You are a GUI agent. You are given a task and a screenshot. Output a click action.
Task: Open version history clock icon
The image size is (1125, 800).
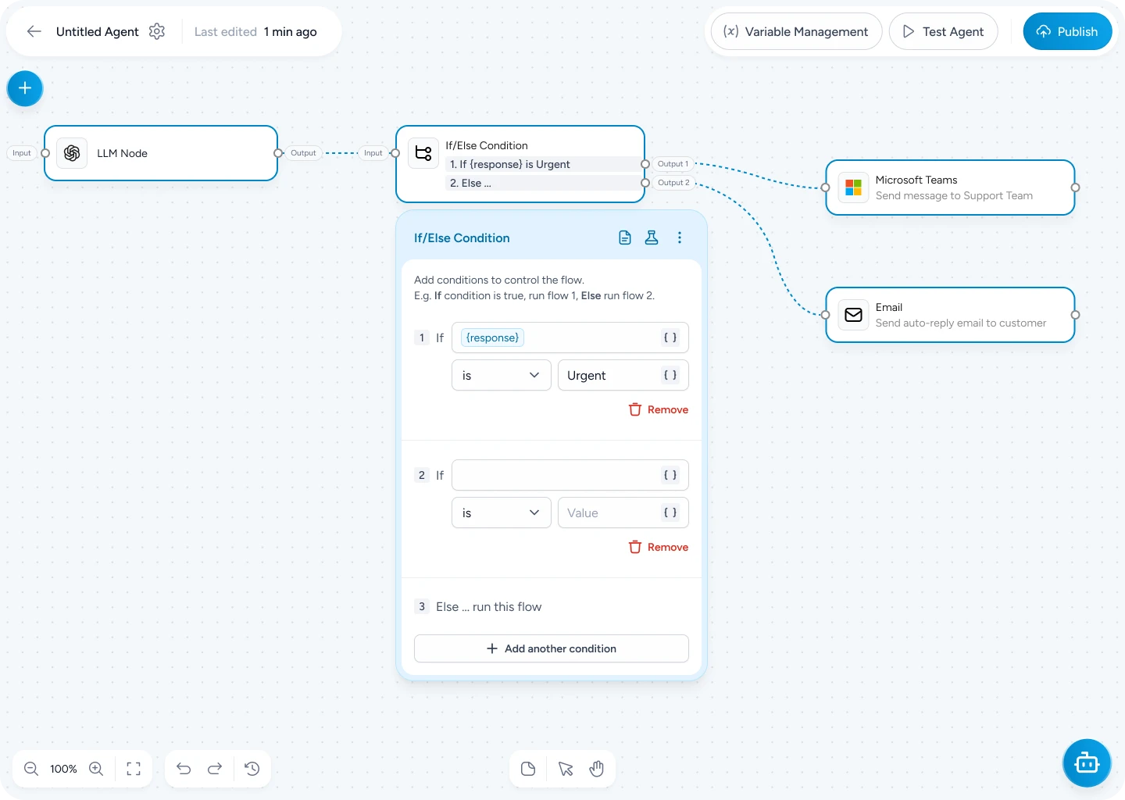tap(252, 769)
